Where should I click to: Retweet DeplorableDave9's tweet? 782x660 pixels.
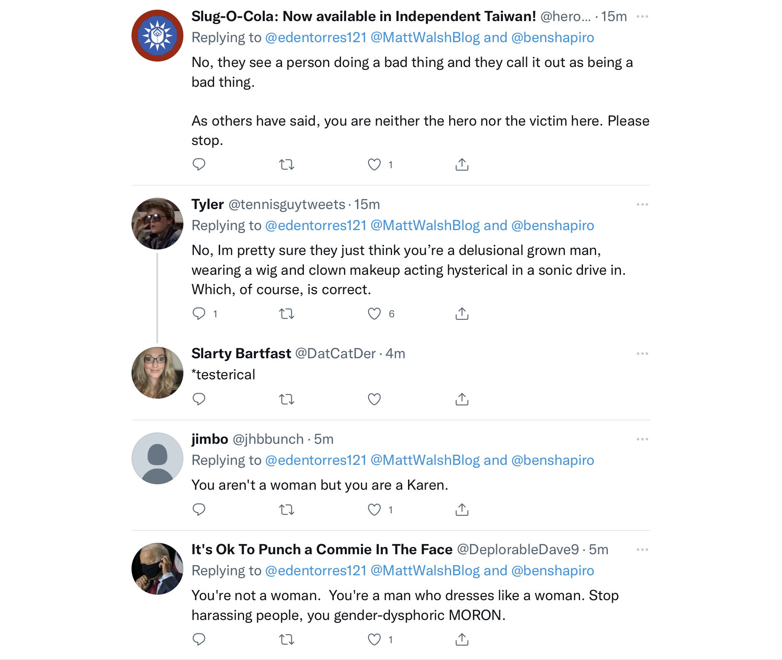[x=287, y=639]
